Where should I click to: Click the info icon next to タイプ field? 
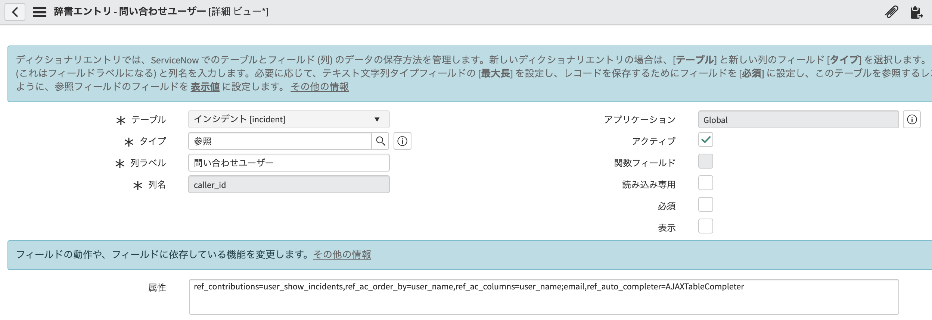point(403,141)
